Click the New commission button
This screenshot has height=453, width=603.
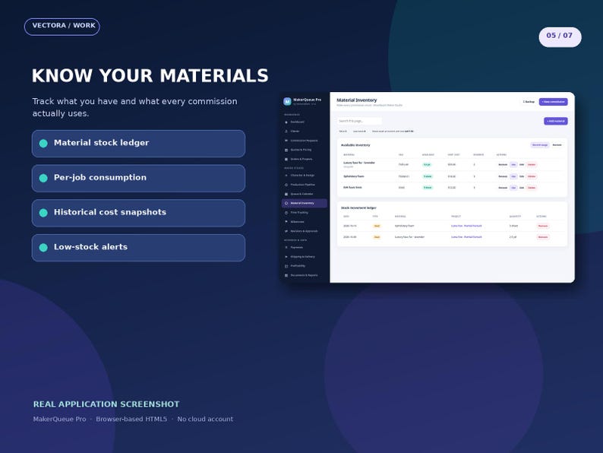click(554, 102)
